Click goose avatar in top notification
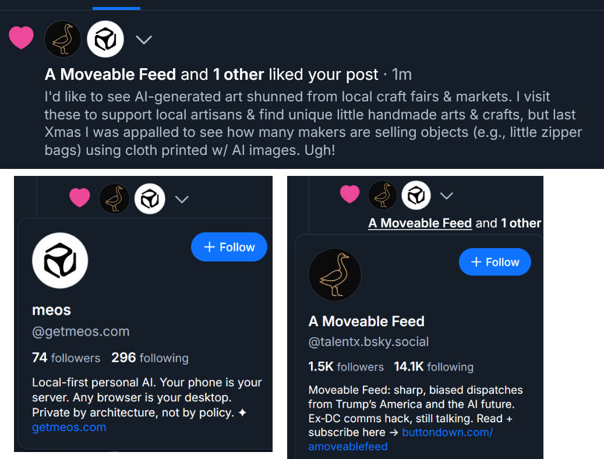Image resolution: width=604 pixels, height=459 pixels. point(63,39)
